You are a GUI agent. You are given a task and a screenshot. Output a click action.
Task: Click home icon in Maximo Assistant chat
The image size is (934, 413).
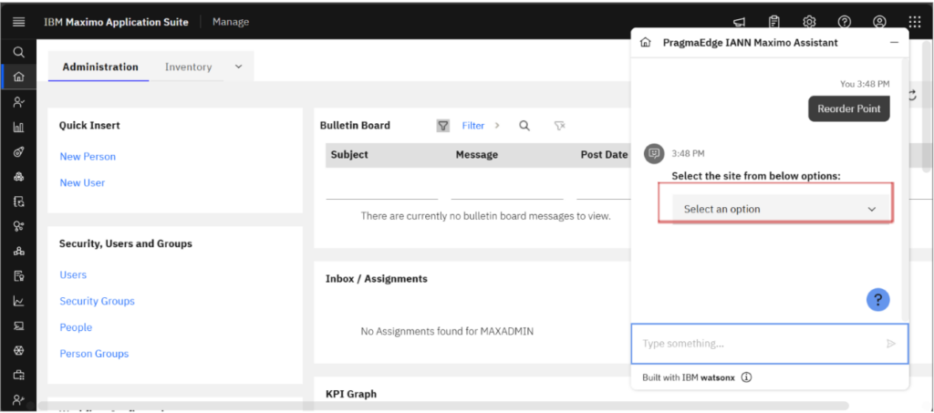pos(645,43)
